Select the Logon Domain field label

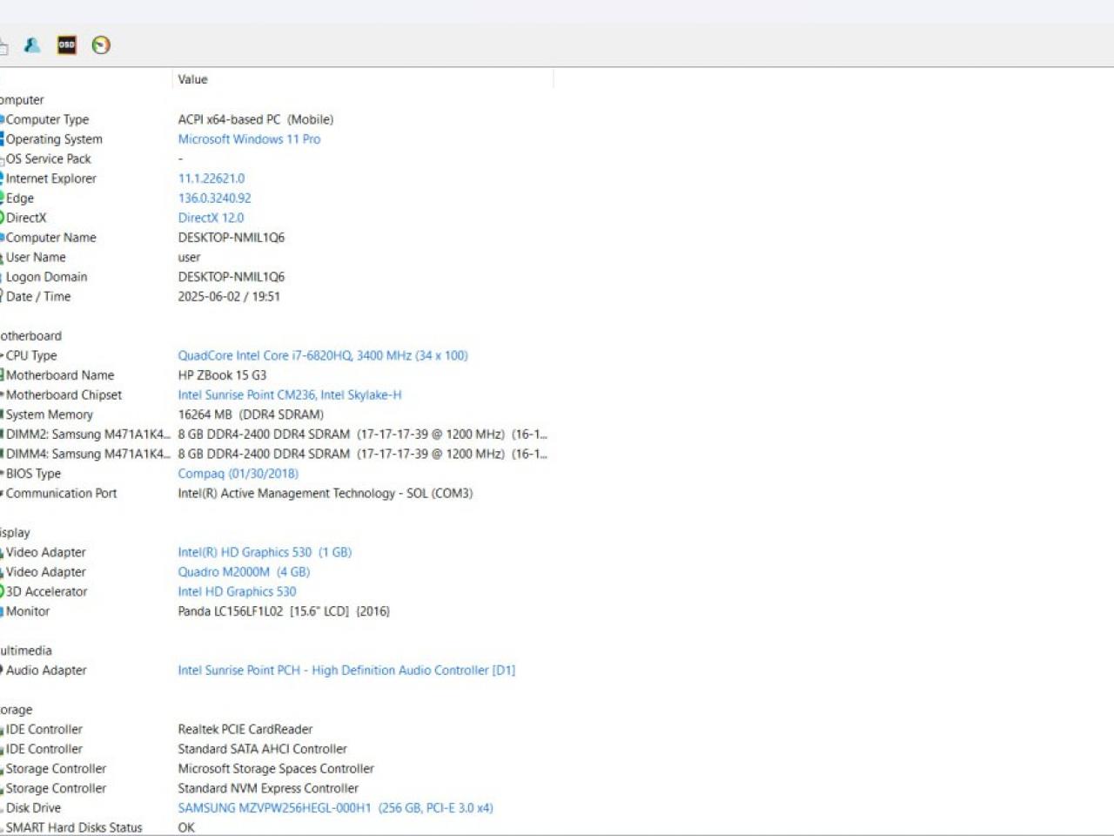pos(46,277)
